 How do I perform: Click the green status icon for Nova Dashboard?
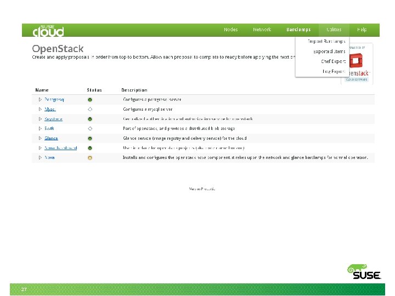tap(90, 148)
